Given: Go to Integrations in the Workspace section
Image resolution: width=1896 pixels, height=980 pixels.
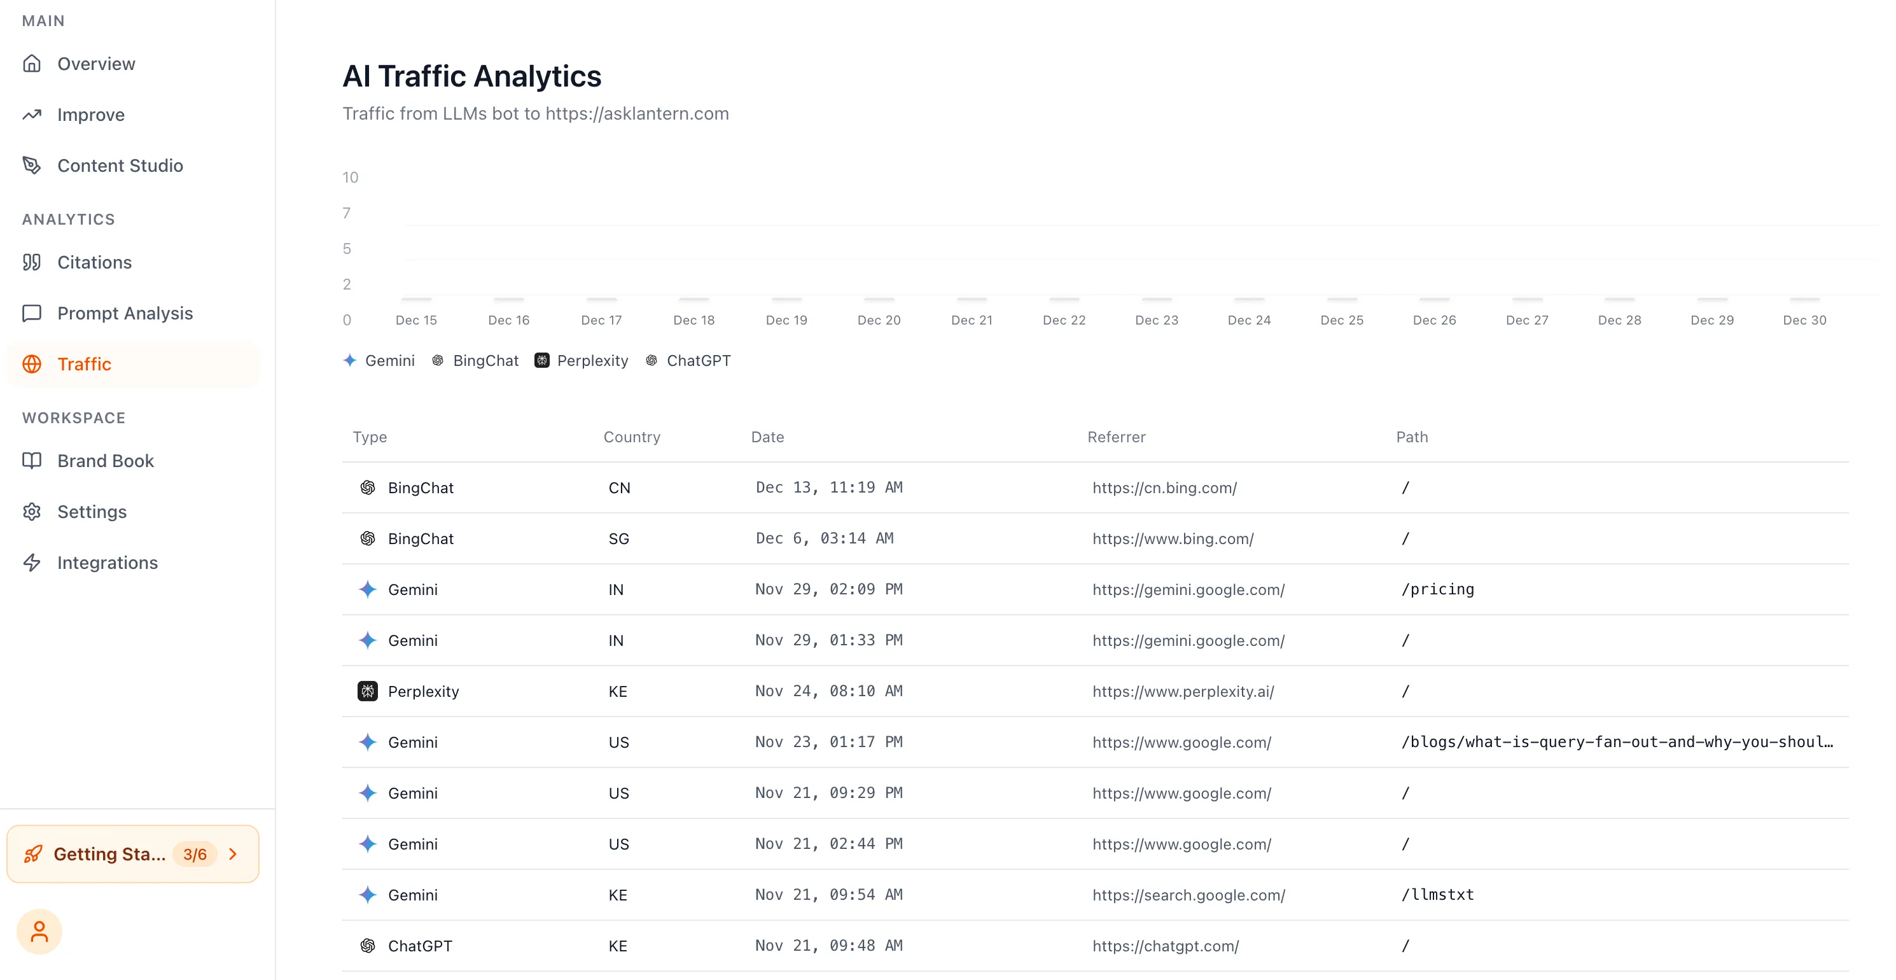Looking at the screenshot, I should [108, 563].
